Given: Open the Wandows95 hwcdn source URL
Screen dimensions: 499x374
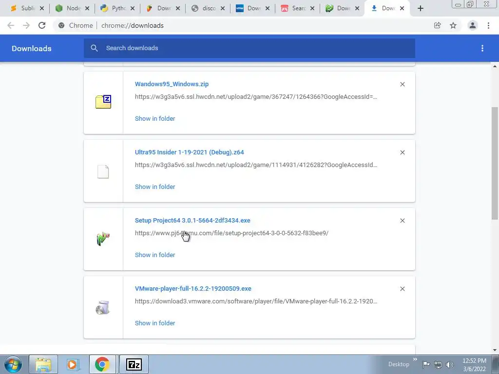Looking at the screenshot, I should [x=256, y=97].
